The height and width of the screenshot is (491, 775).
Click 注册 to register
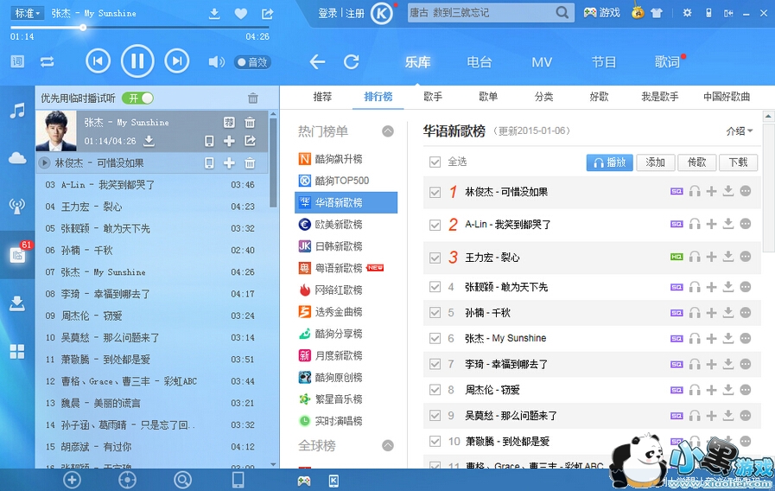355,13
